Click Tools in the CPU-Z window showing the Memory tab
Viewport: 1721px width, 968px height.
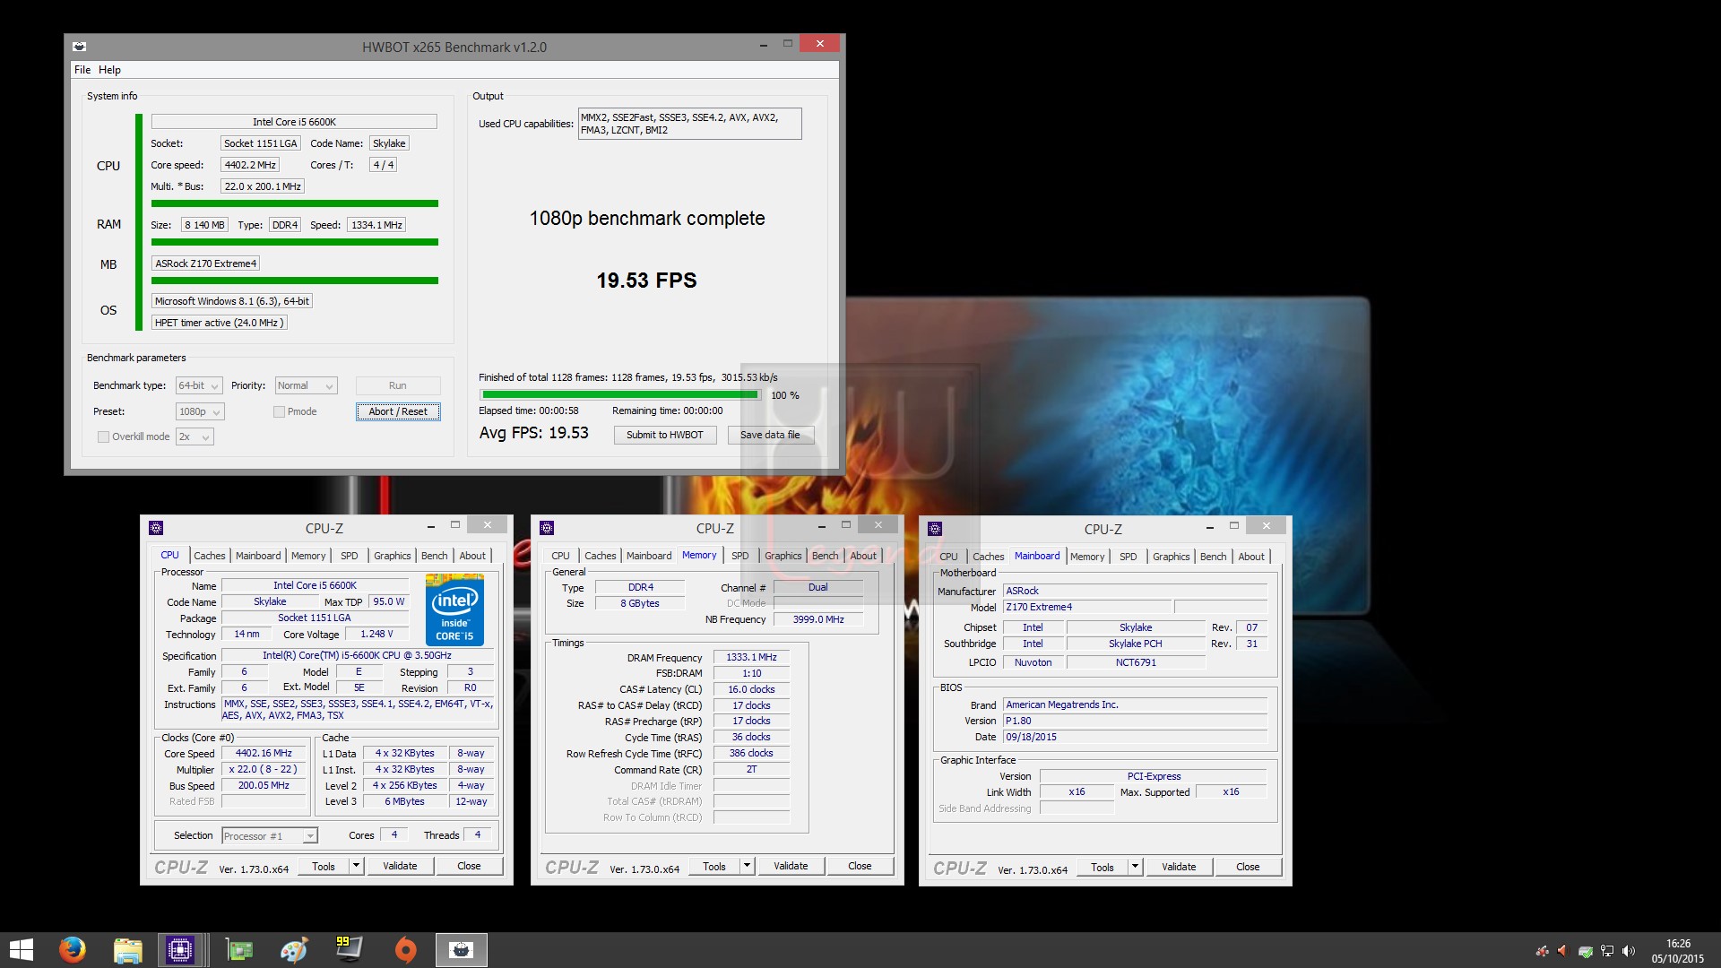[x=714, y=866]
